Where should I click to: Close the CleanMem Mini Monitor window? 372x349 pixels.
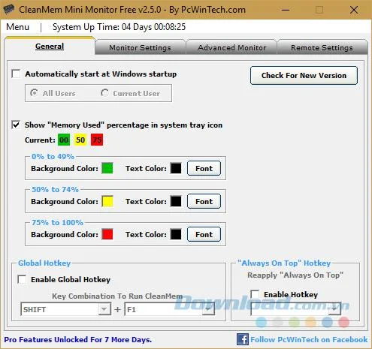(354, 10)
